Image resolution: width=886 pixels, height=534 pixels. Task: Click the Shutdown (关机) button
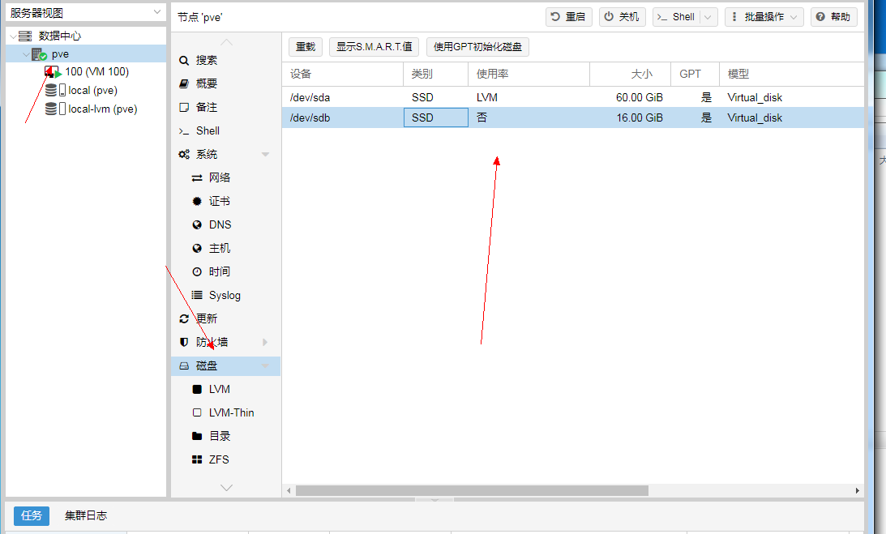tap(622, 17)
